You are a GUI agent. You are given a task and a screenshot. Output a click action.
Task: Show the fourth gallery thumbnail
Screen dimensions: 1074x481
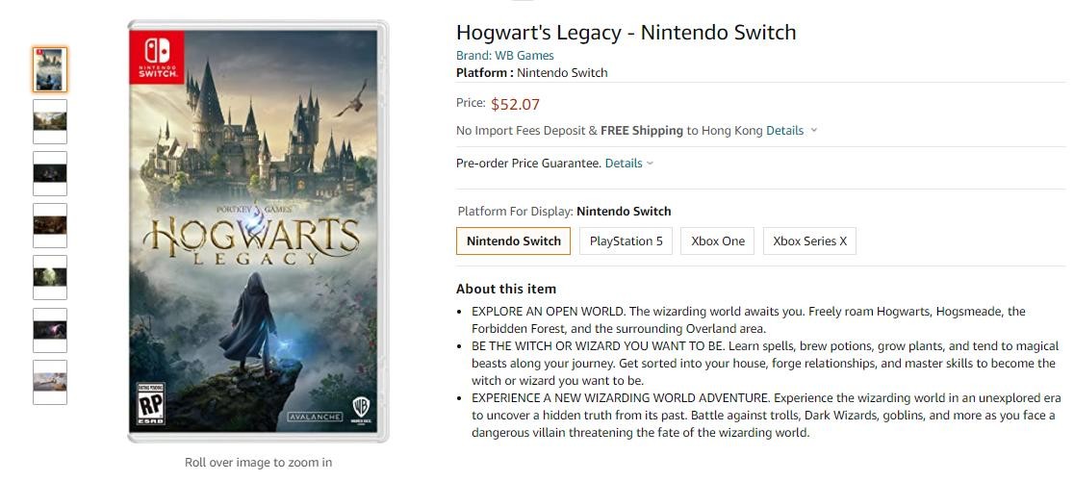[50, 225]
